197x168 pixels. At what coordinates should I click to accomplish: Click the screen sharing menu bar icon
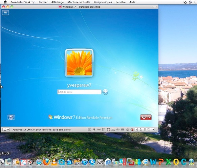coord(185,2)
